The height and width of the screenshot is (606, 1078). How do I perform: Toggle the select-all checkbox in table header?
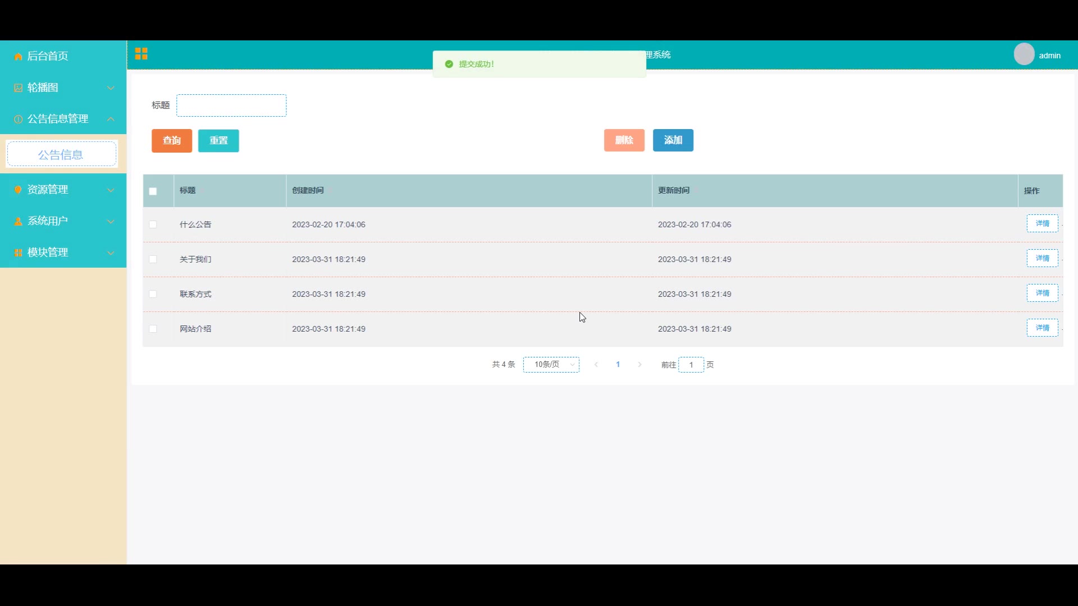(153, 191)
